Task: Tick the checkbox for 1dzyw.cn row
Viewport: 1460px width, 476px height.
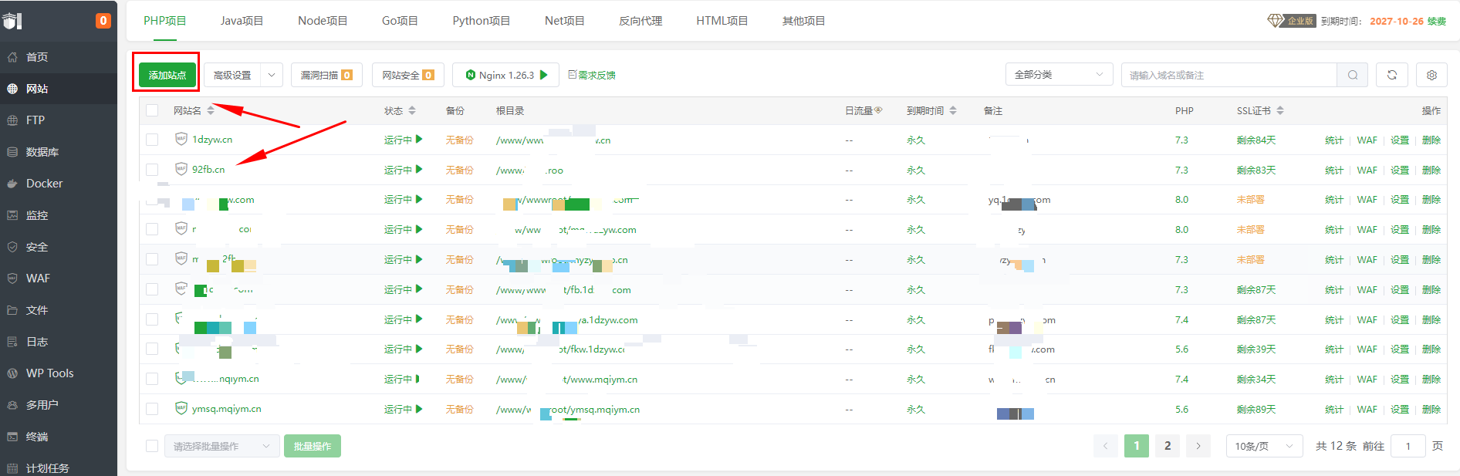Action: pos(152,140)
